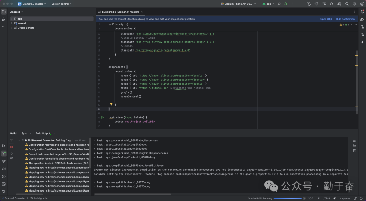The image size is (366, 201).
Task: Open more run actions menu
Action: (292, 4)
